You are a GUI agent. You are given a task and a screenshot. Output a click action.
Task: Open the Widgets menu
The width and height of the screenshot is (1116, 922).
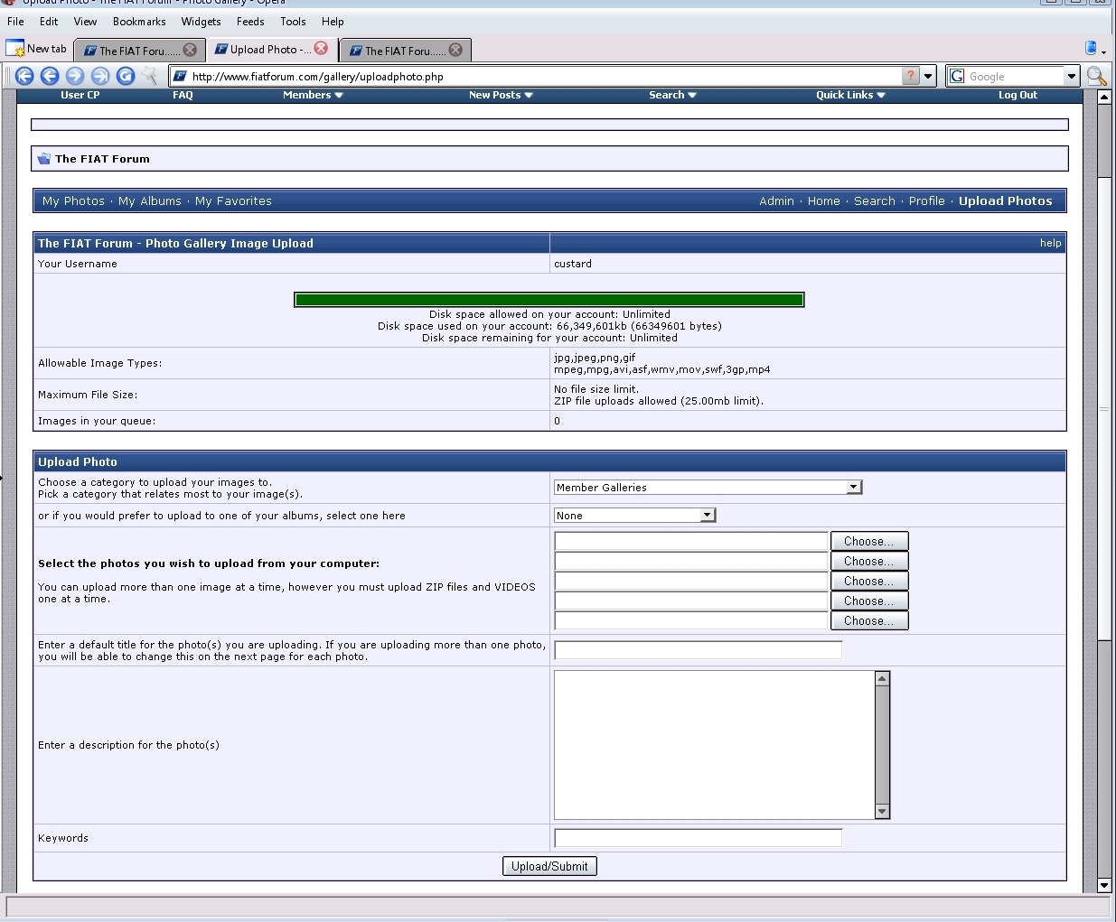click(201, 22)
